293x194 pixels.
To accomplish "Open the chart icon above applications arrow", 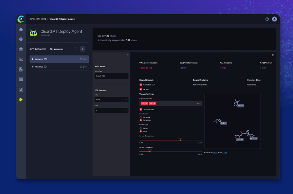I will coord(21,90).
